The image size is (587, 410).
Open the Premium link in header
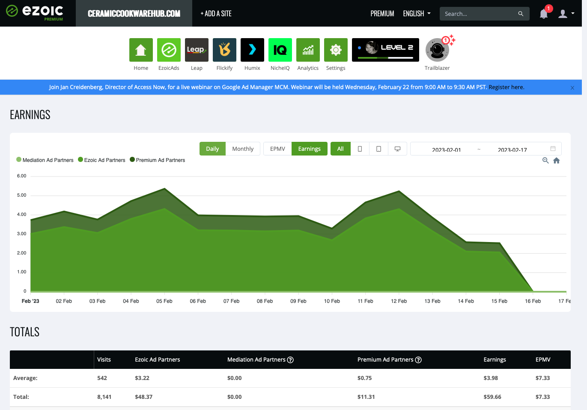pyautogui.click(x=382, y=14)
